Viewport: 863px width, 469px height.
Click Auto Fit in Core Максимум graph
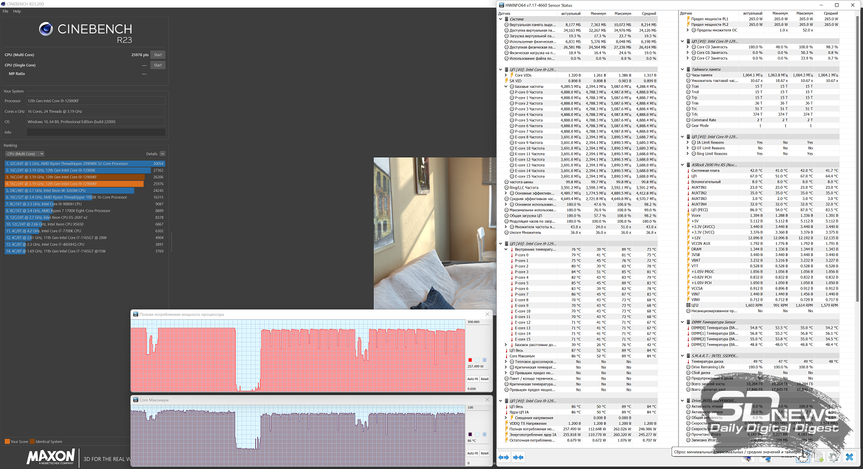coord(472,453)
